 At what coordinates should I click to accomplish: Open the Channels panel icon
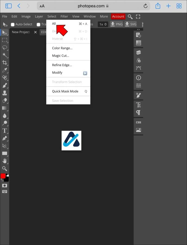[x=138, y=60]
